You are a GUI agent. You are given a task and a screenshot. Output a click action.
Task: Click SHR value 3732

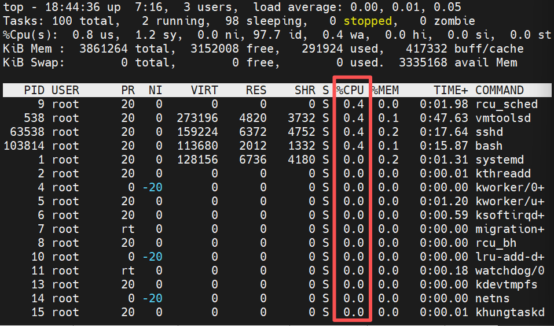tap(302, 118)
